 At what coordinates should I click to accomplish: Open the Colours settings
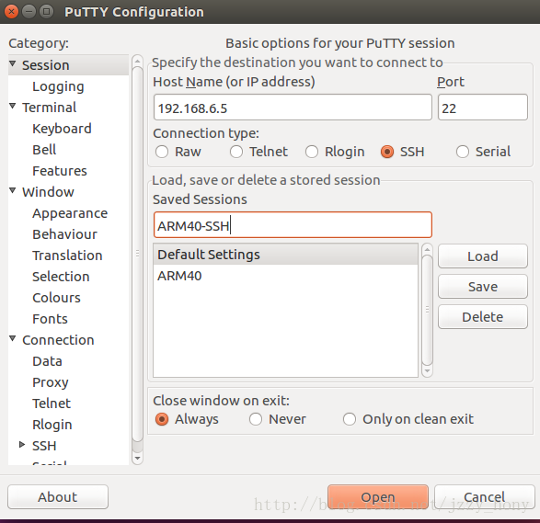(56, 298)
